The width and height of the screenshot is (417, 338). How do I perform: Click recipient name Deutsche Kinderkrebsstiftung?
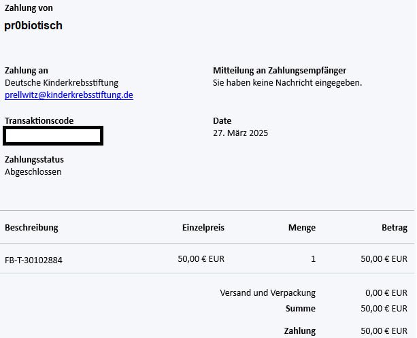(61, 82)
